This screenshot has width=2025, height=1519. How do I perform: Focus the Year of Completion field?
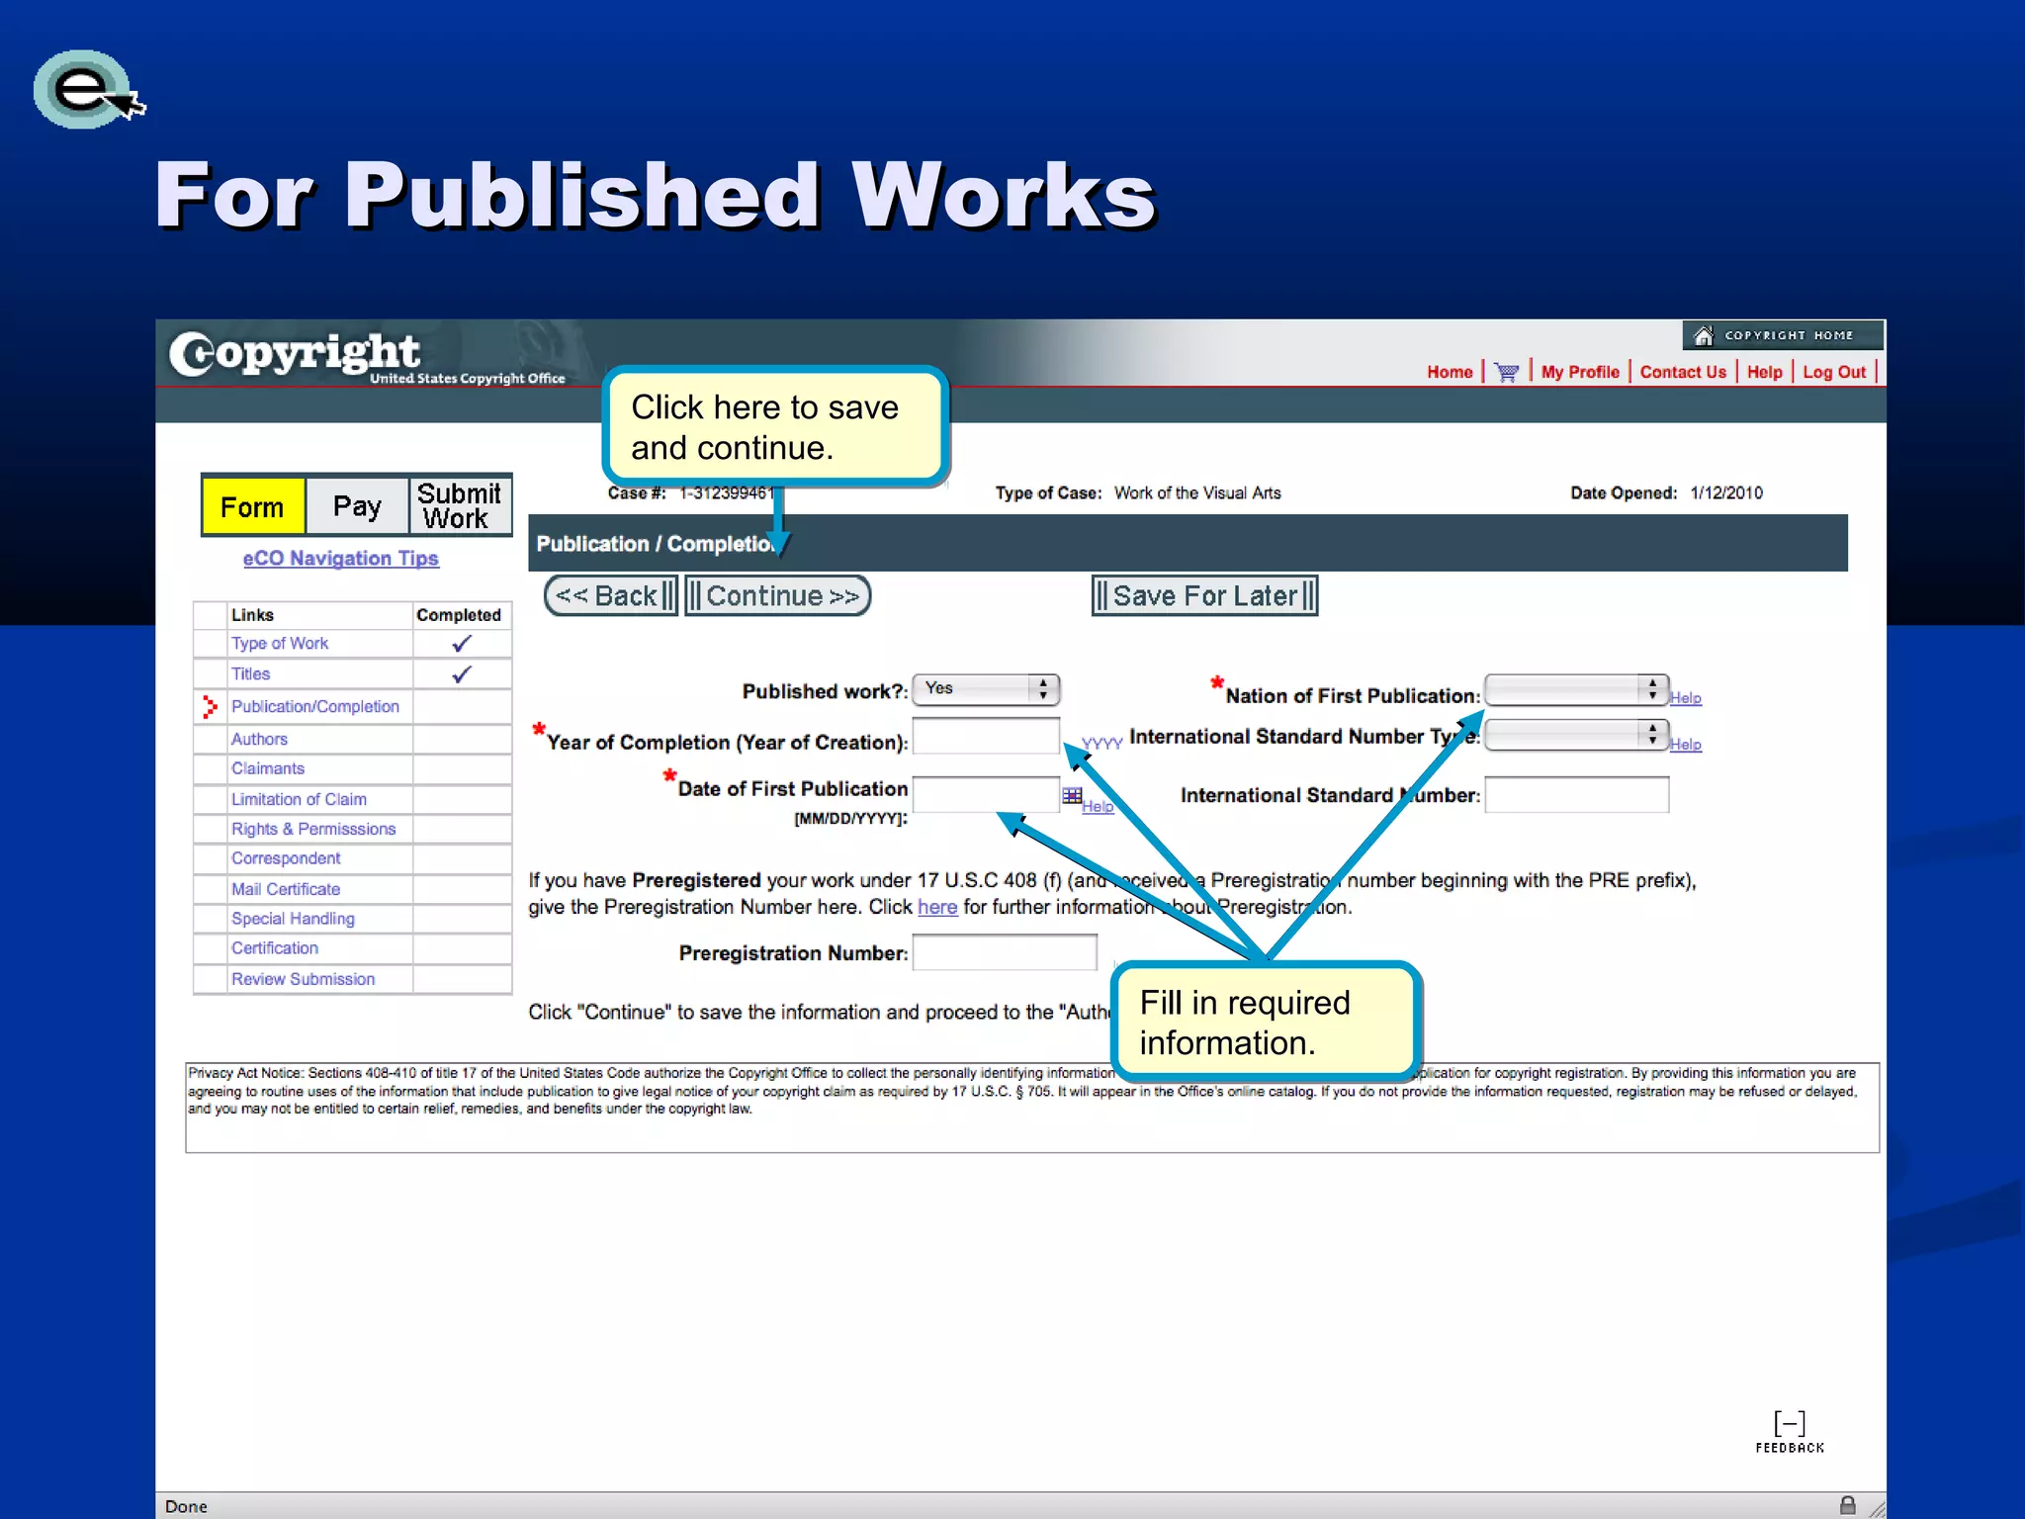click(x=986, y=737)
